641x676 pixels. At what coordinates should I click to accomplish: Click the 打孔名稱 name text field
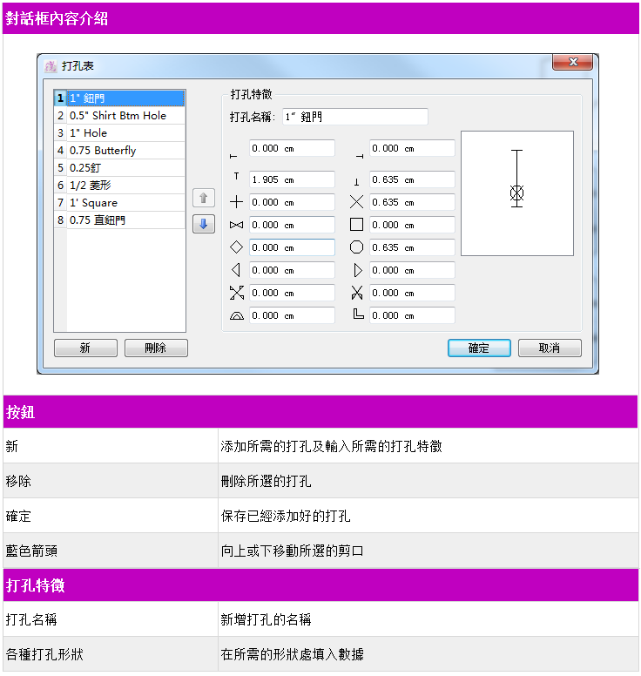(x=354, y=117)
